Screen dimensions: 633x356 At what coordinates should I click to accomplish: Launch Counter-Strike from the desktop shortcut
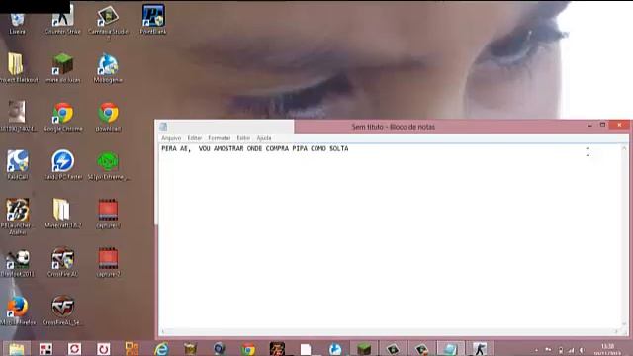(x=62, y=20)
